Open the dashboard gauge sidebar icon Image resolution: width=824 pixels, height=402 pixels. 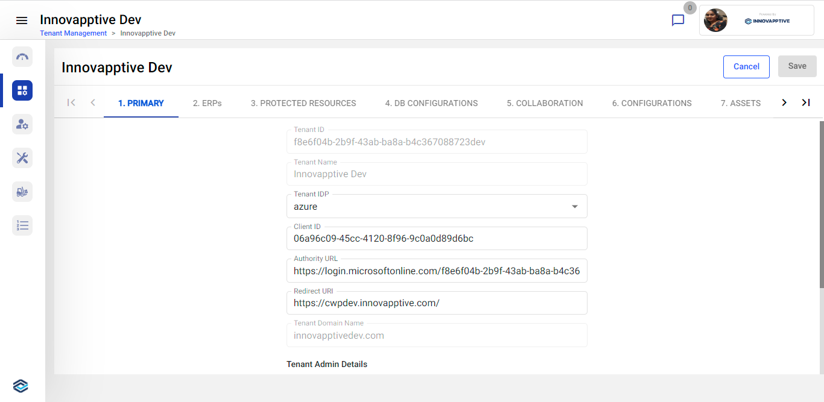point(22,57)
